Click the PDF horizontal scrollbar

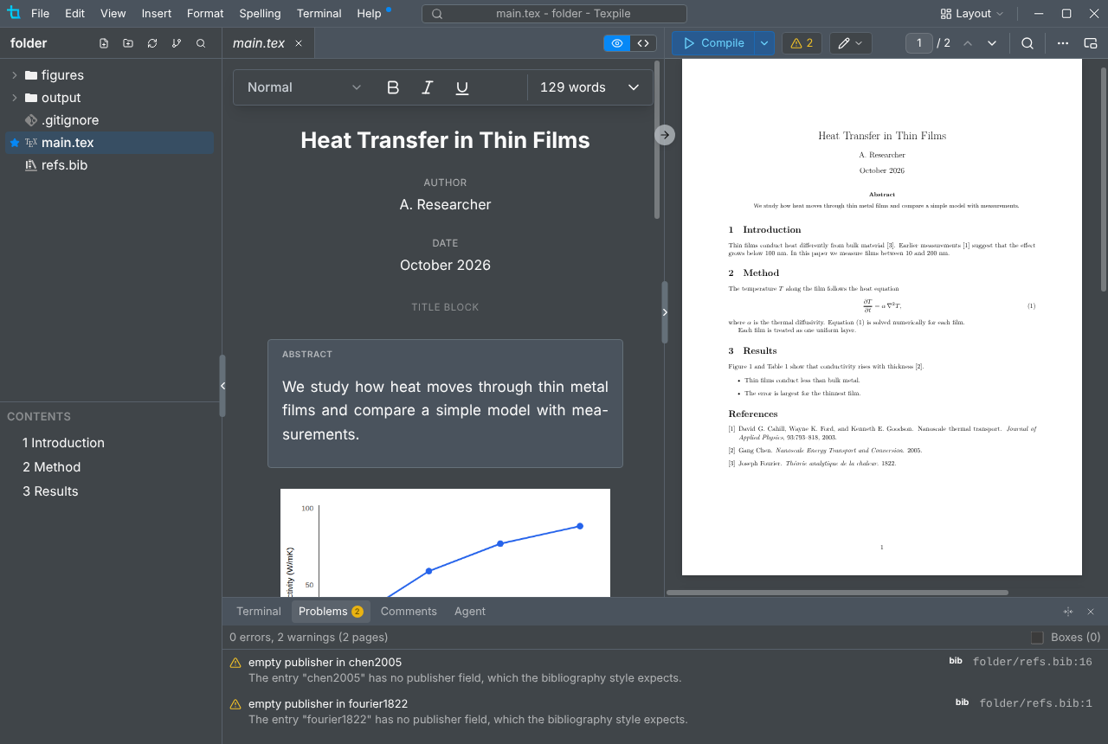point(837,593)
